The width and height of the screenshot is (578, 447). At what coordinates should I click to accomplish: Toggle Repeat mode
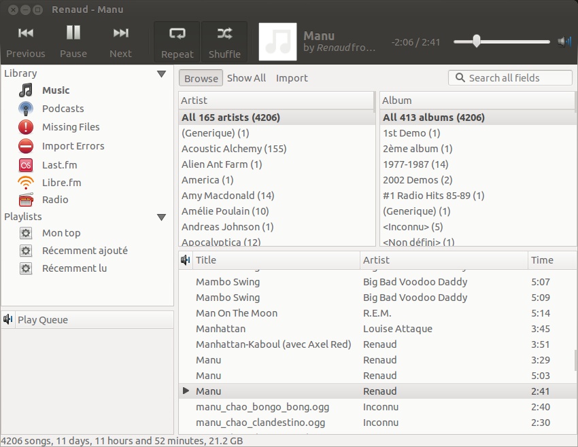(177, 42)
